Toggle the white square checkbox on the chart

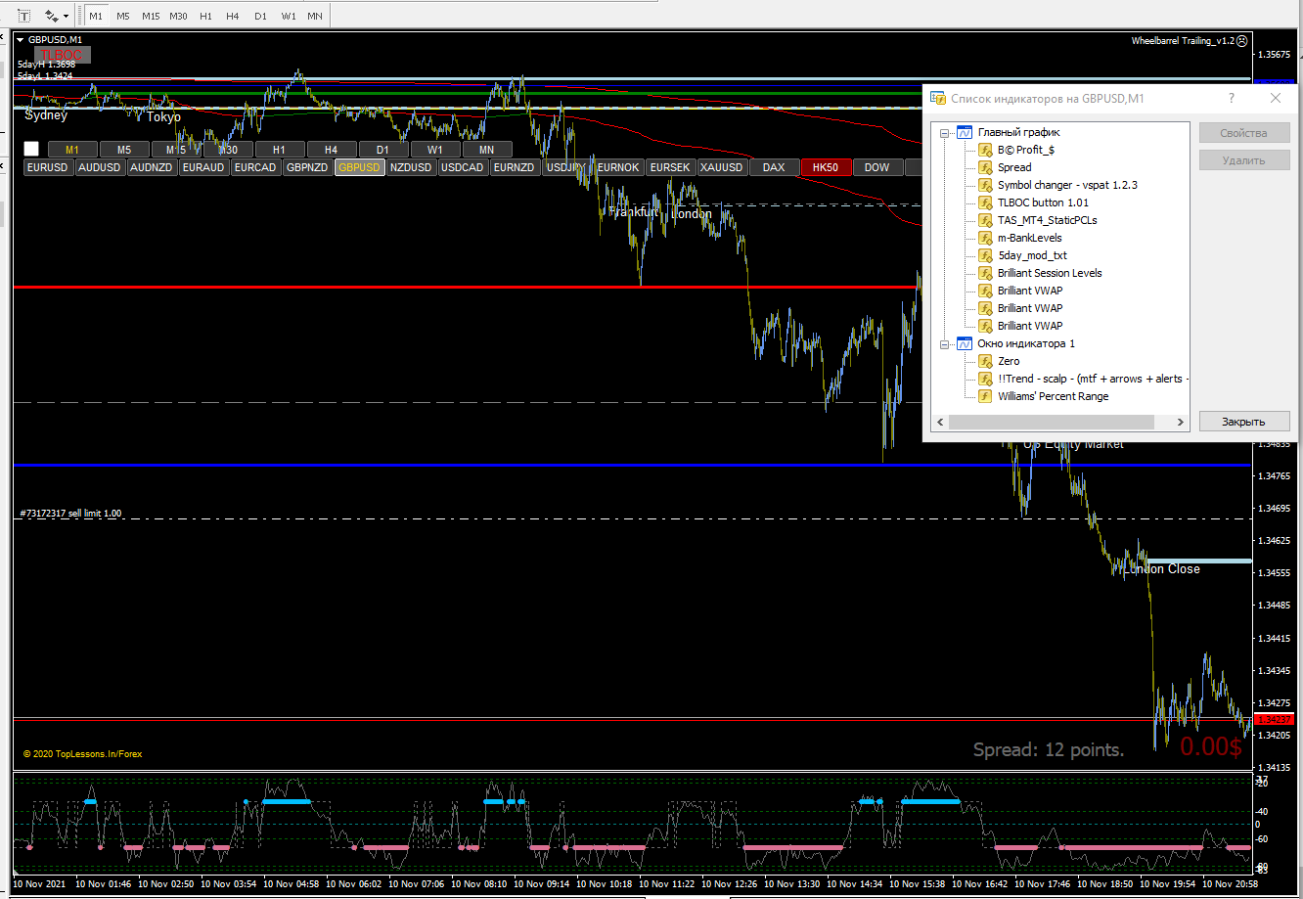pos(31,149)
